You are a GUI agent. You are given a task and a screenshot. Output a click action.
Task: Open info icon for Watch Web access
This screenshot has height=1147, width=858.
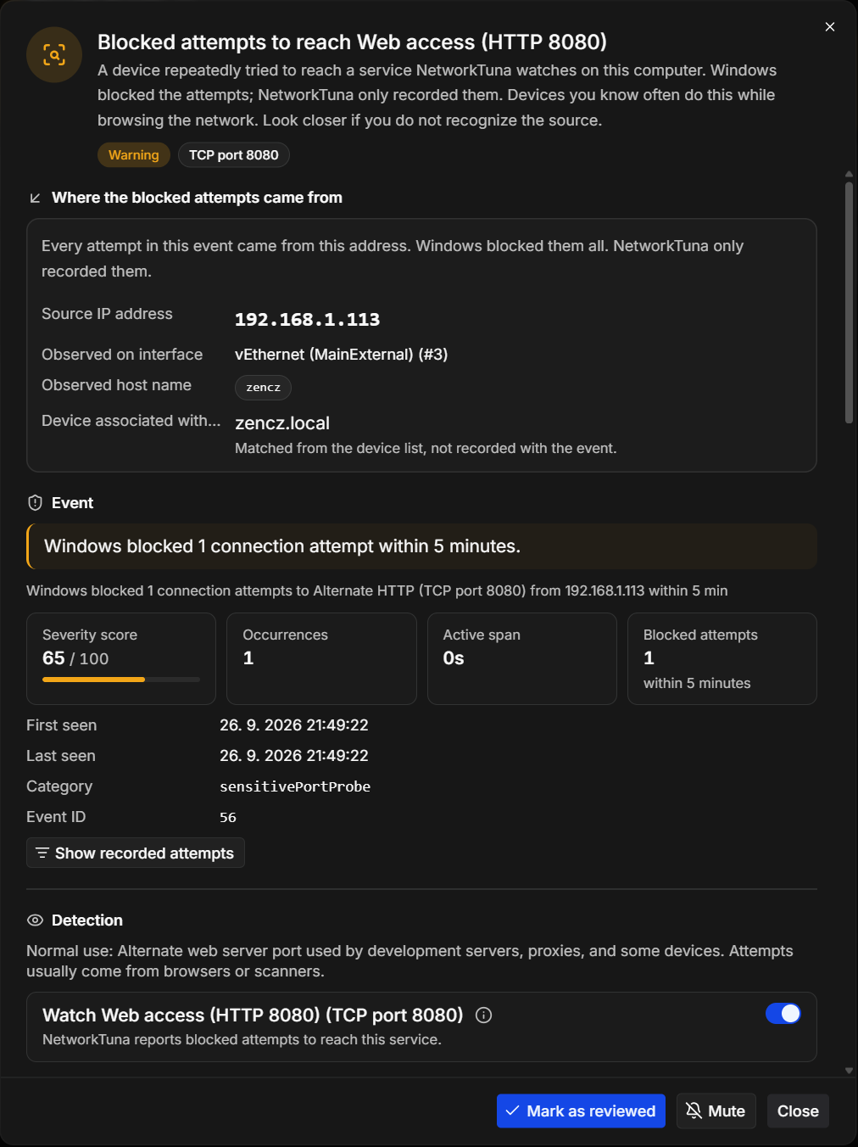pos(484,1016)
